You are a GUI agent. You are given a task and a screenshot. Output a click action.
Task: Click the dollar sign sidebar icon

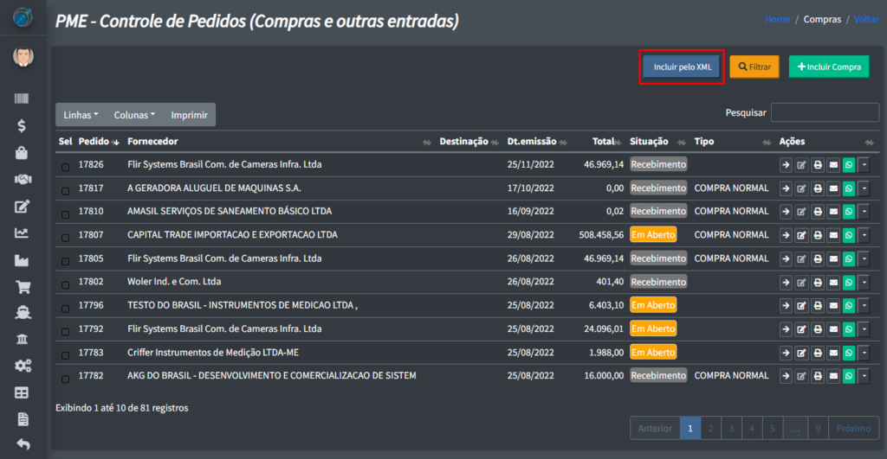(x=23, y=125)
